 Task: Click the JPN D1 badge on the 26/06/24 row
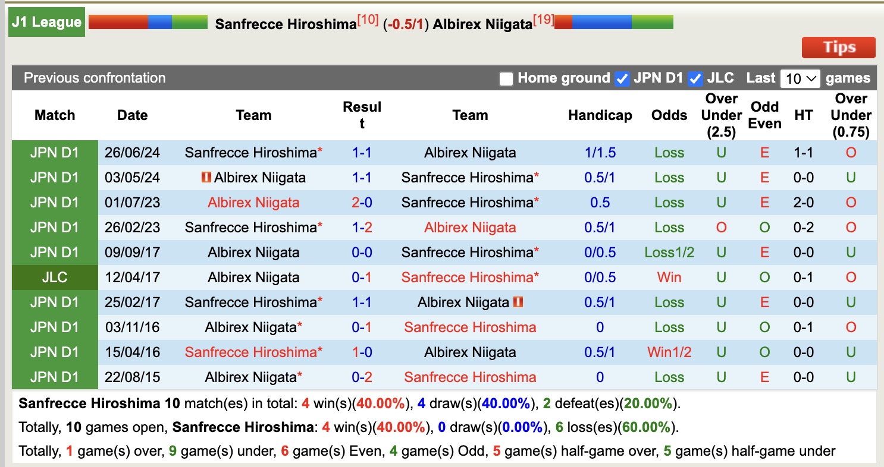[x=55, y=153]
